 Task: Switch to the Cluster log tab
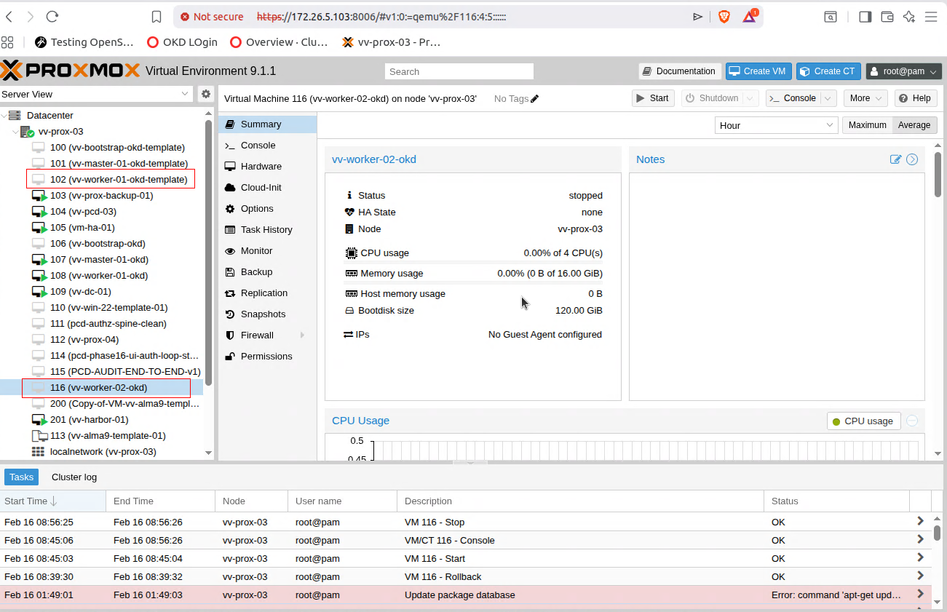coord(74,477)
